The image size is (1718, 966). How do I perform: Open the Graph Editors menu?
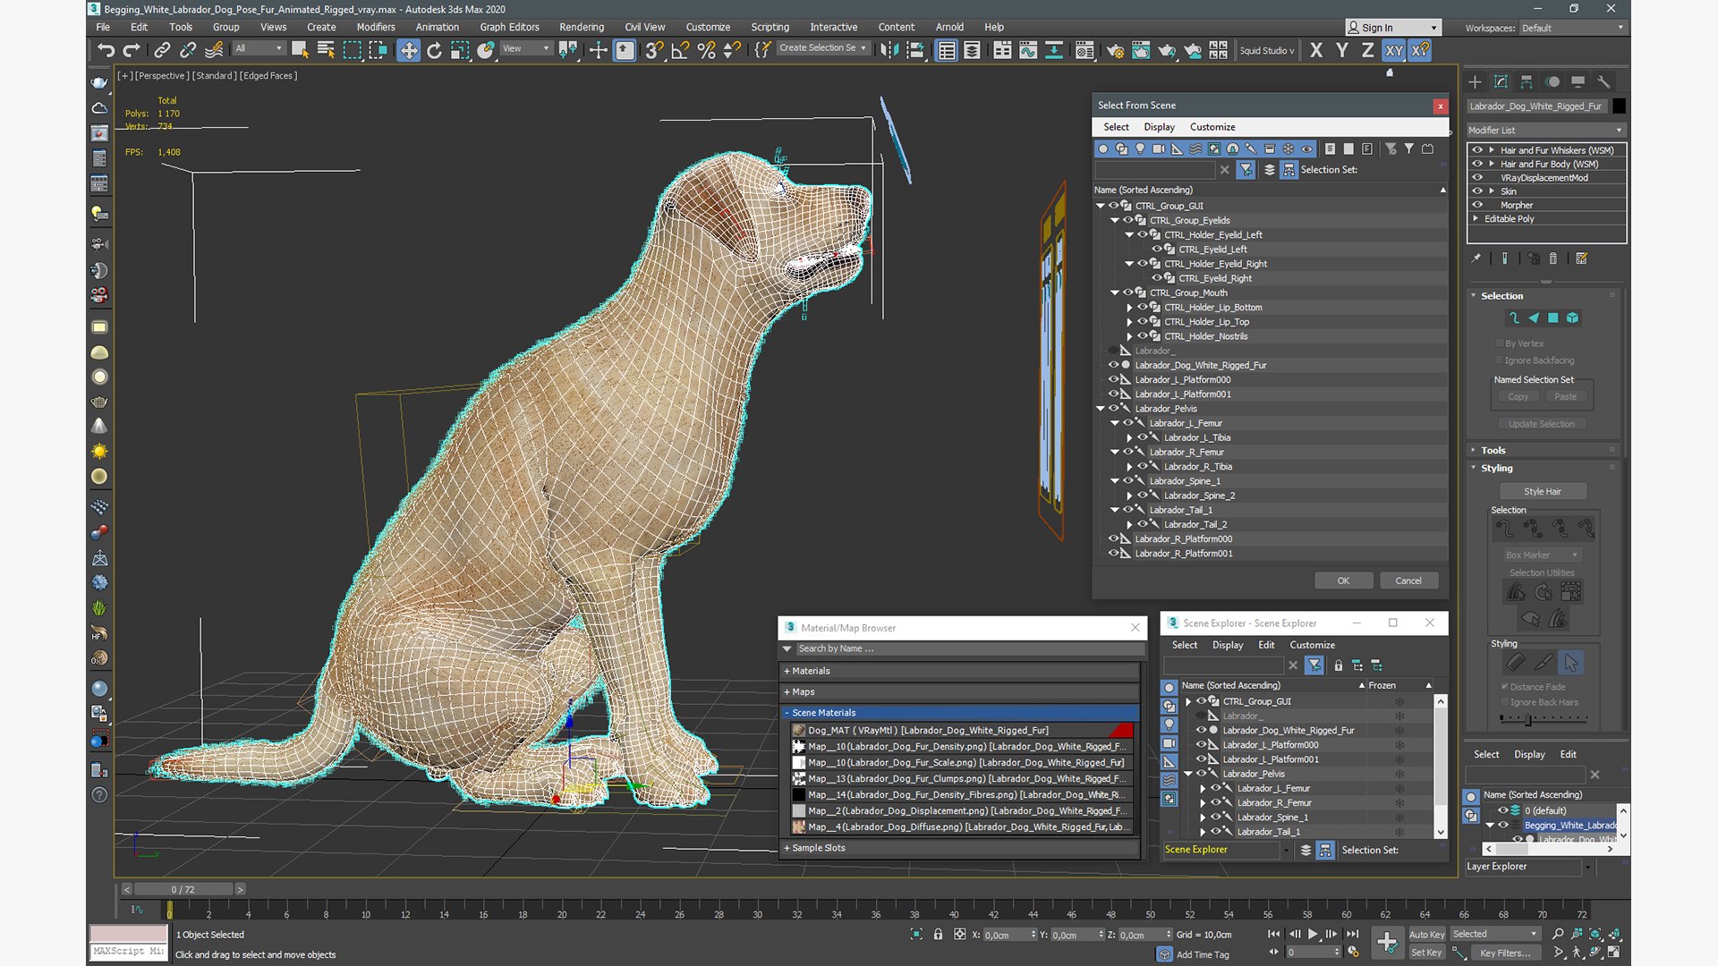point(509,27)
